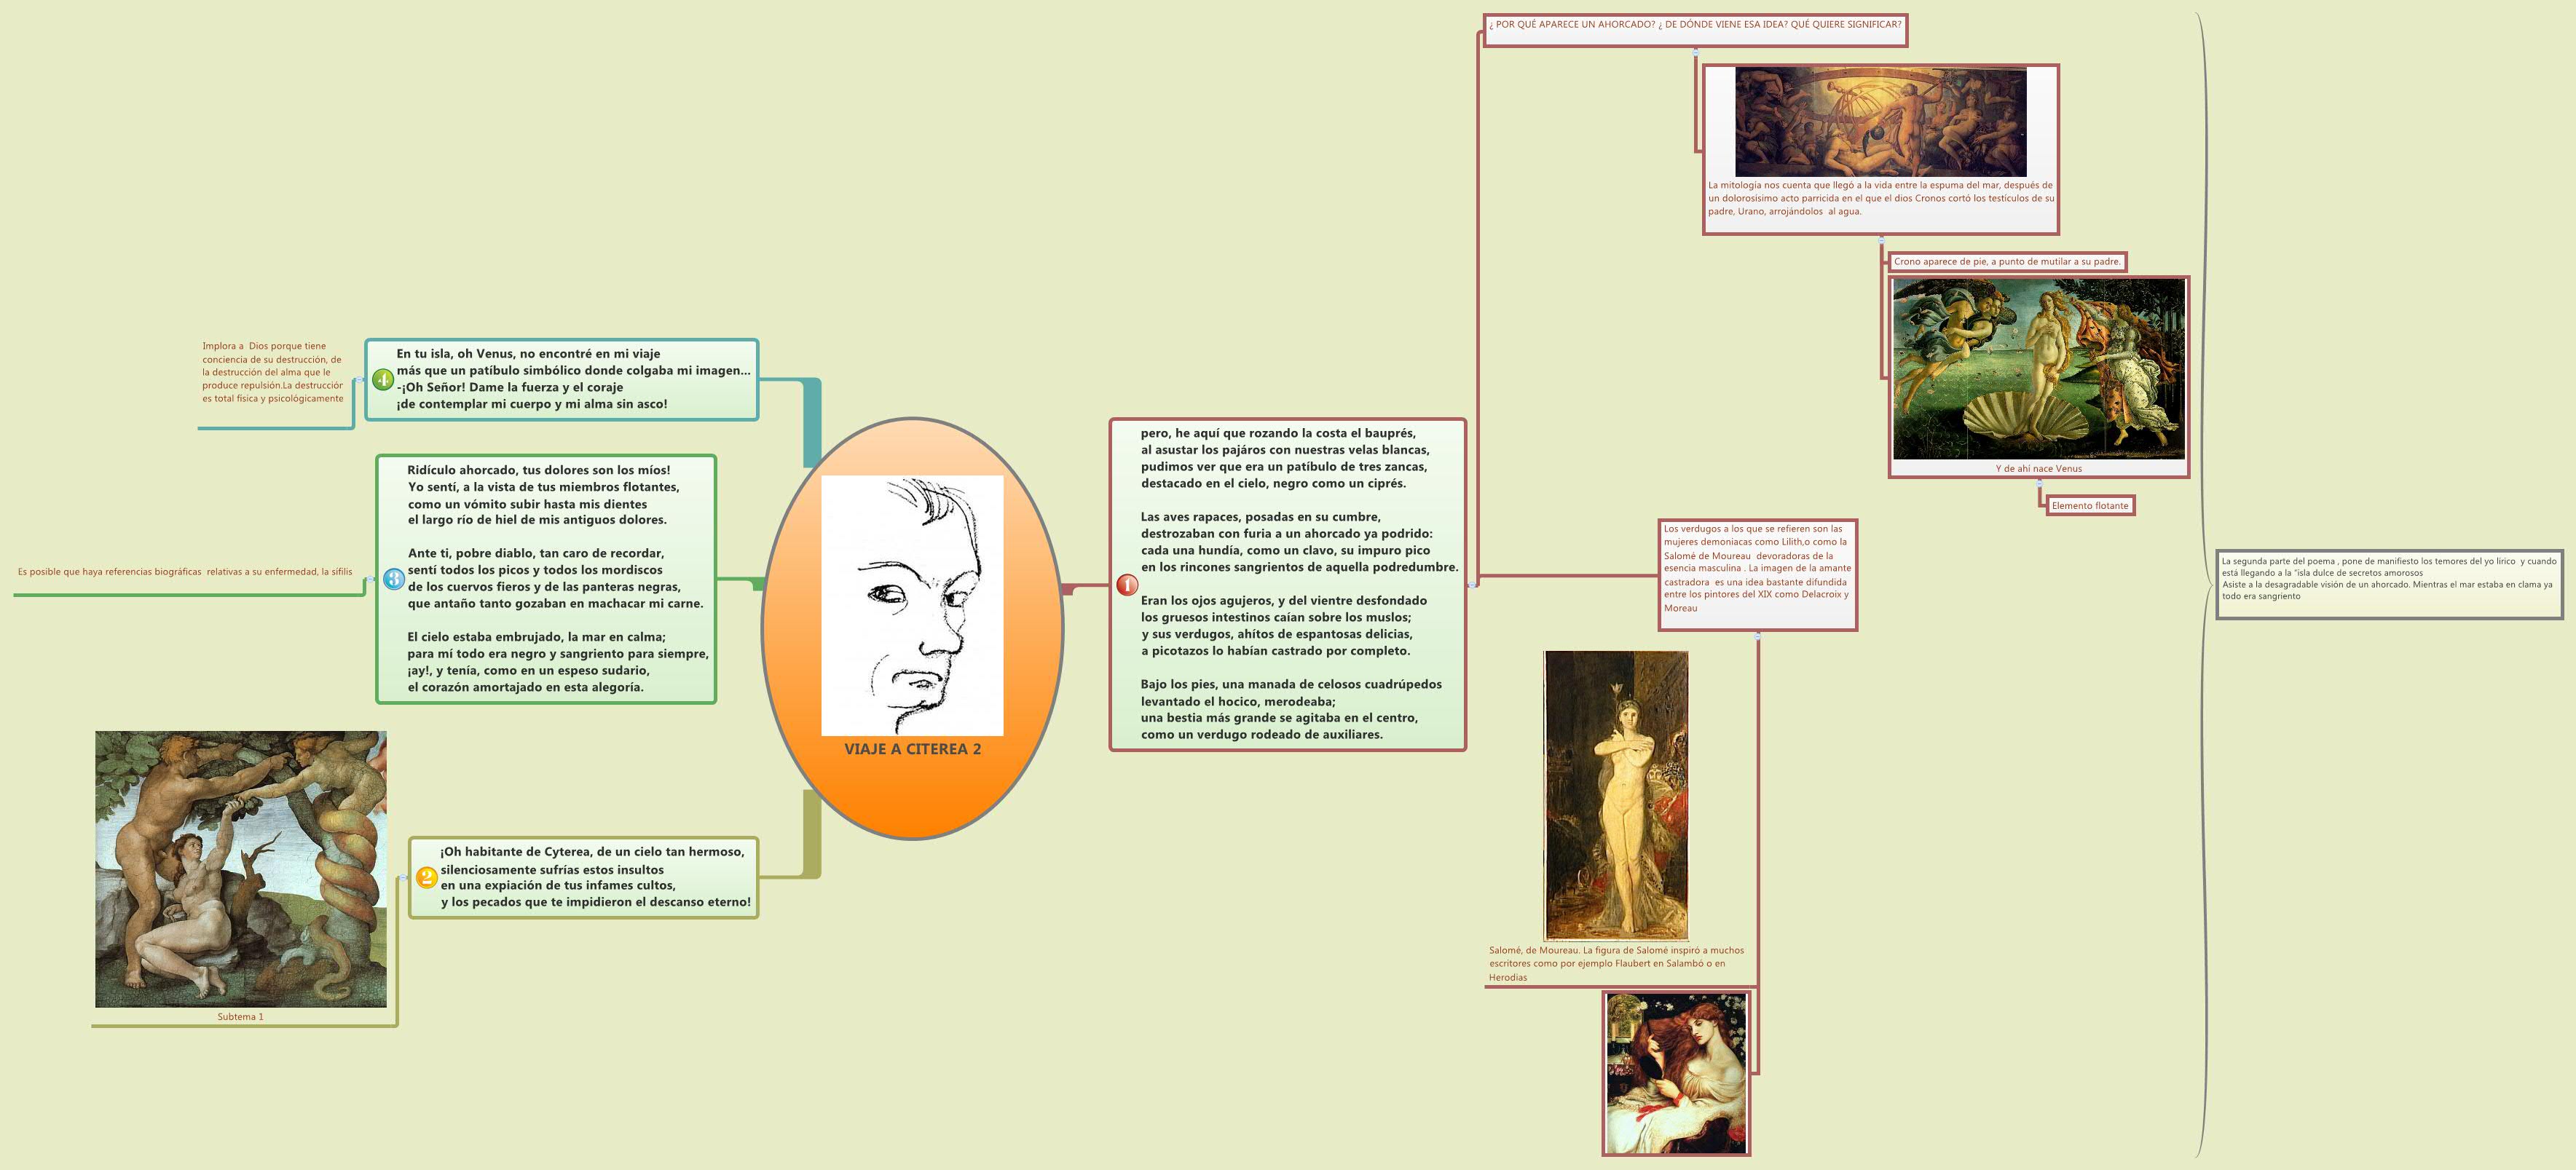The width and height of the screenshot is (2576, 1170).
Task: Select the note about "Crono aparece de pie"
Action: (2010, 262)
